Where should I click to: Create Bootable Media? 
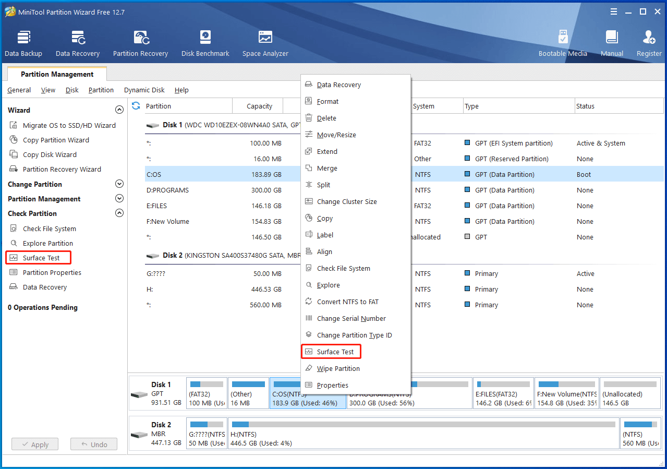pos(563,44)
